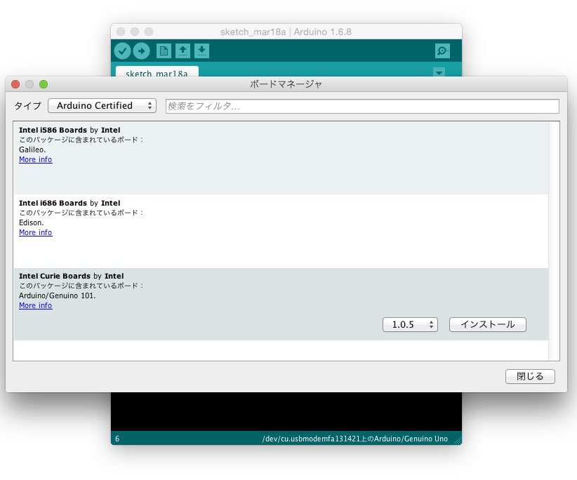The width and height of the screenshot is (577, 480).
Task: Save the sketch with the down-arrow Save icon
Action: tap(201, 51)
